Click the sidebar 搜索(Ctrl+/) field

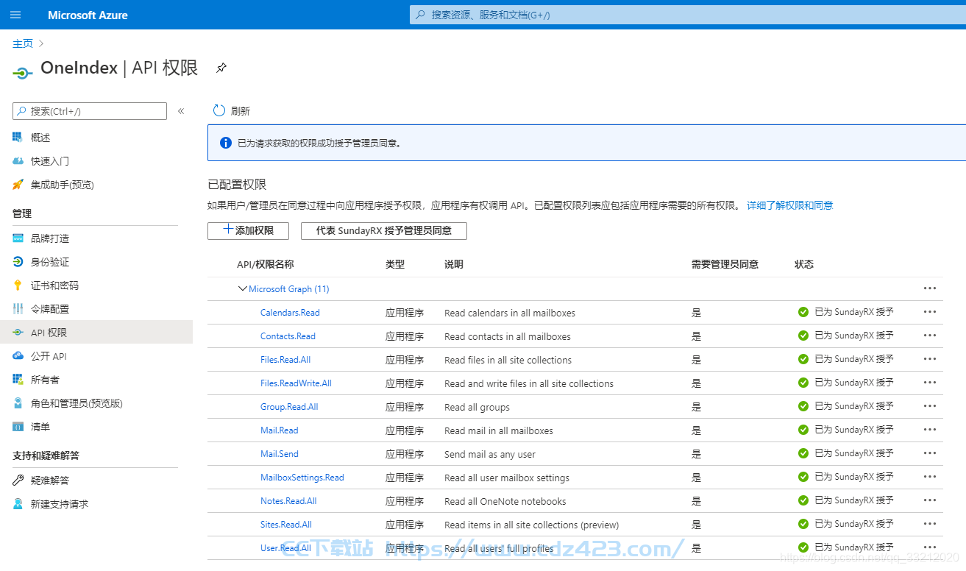pos(90,111)
